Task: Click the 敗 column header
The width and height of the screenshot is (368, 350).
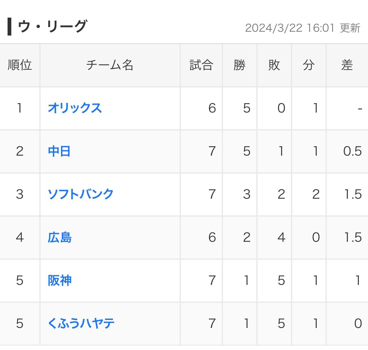Action: point(274,65)
